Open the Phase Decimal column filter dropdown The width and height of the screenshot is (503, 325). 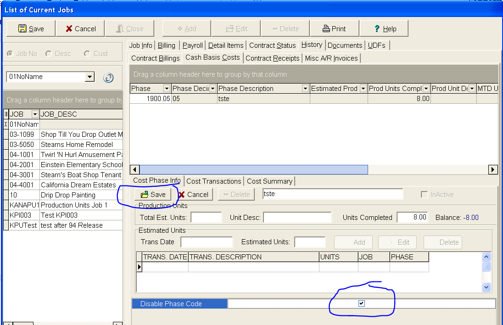click(212, 89)
